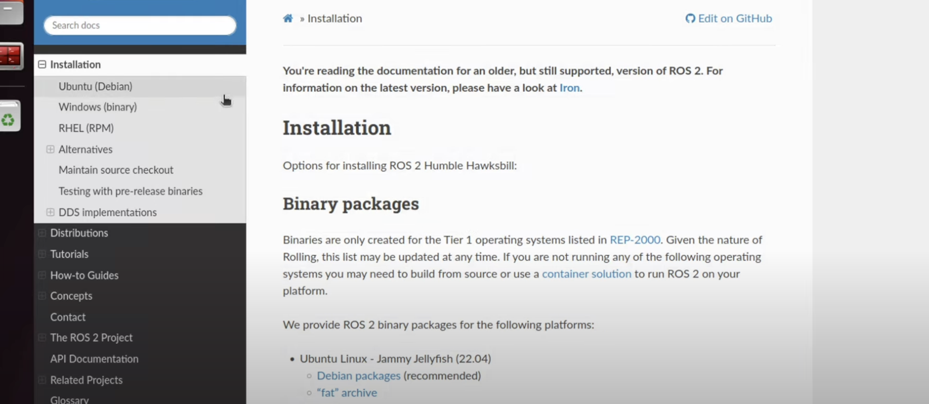Open the REP-2000 link
Screen dimensions: 929x404
634,240
